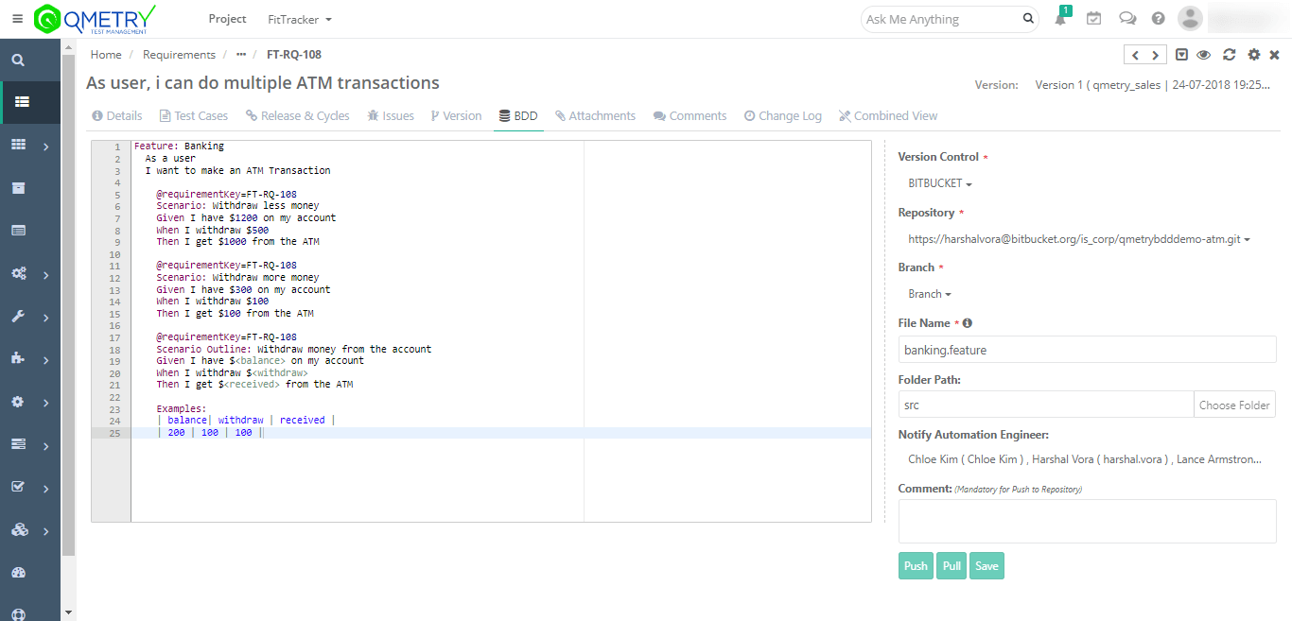This screenshot has height=621, width=1292.
Task: Open the dashboard gauge sidebar icon
Action: [18, 573]
